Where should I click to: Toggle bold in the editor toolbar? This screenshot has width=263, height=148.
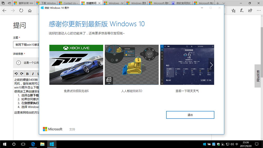tap(27, 74)
